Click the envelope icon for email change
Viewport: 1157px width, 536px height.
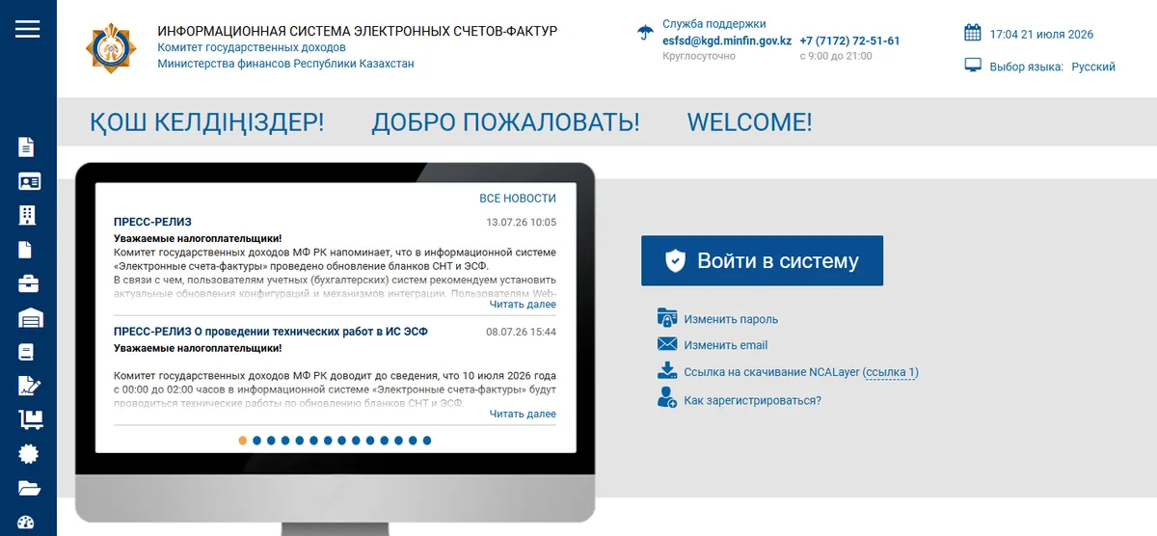click(x=667, y=344)
